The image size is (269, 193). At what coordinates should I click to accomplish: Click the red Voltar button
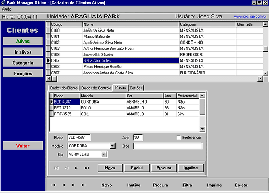pyautogui.click(x=23, y=146)
